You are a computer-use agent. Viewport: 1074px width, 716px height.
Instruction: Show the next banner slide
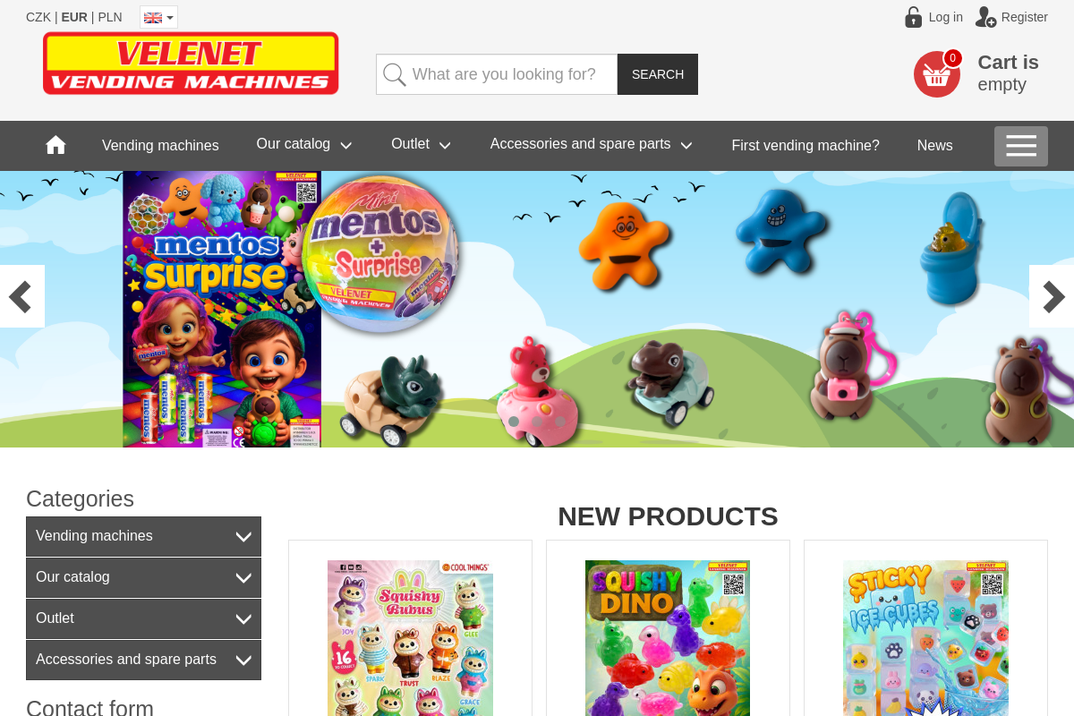1053,296
